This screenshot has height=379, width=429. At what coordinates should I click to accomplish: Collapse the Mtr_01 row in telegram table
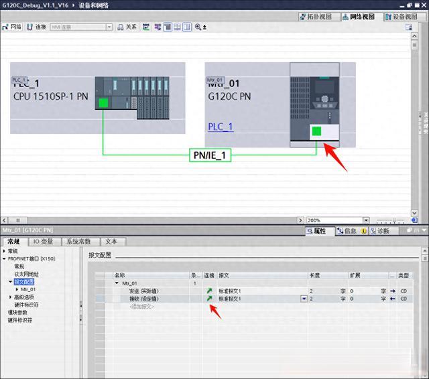[117, 283]
